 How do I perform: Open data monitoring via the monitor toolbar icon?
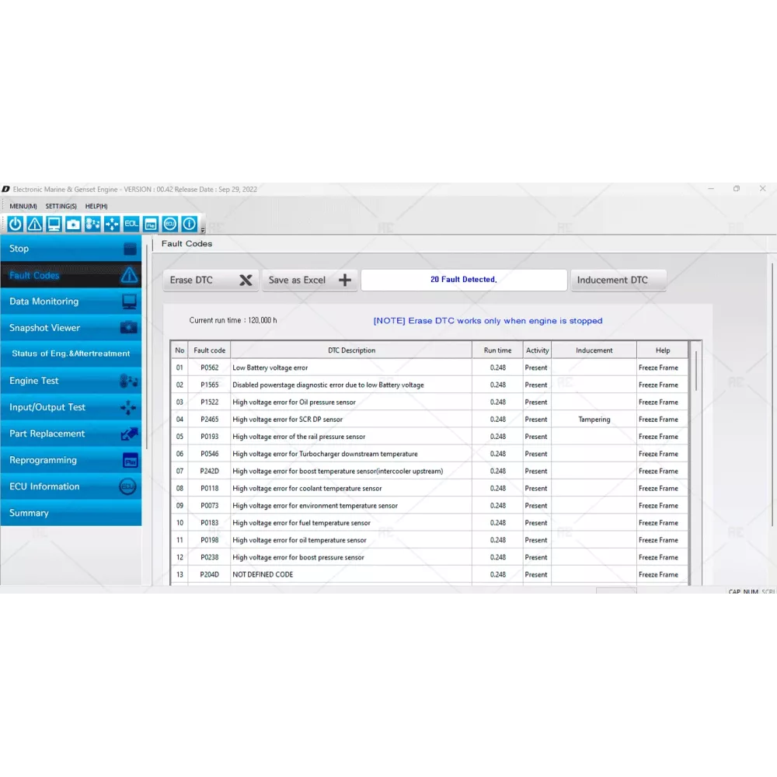pyautogui.click(x=54, y=225)
